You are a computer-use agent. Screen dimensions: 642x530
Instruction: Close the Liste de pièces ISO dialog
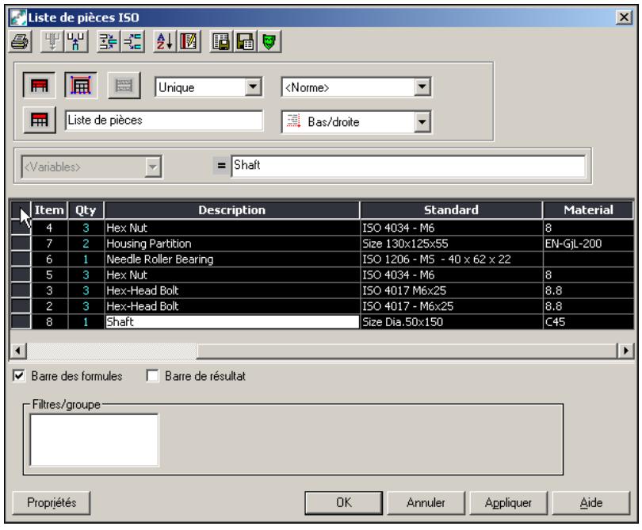click(x=624, y=17)
